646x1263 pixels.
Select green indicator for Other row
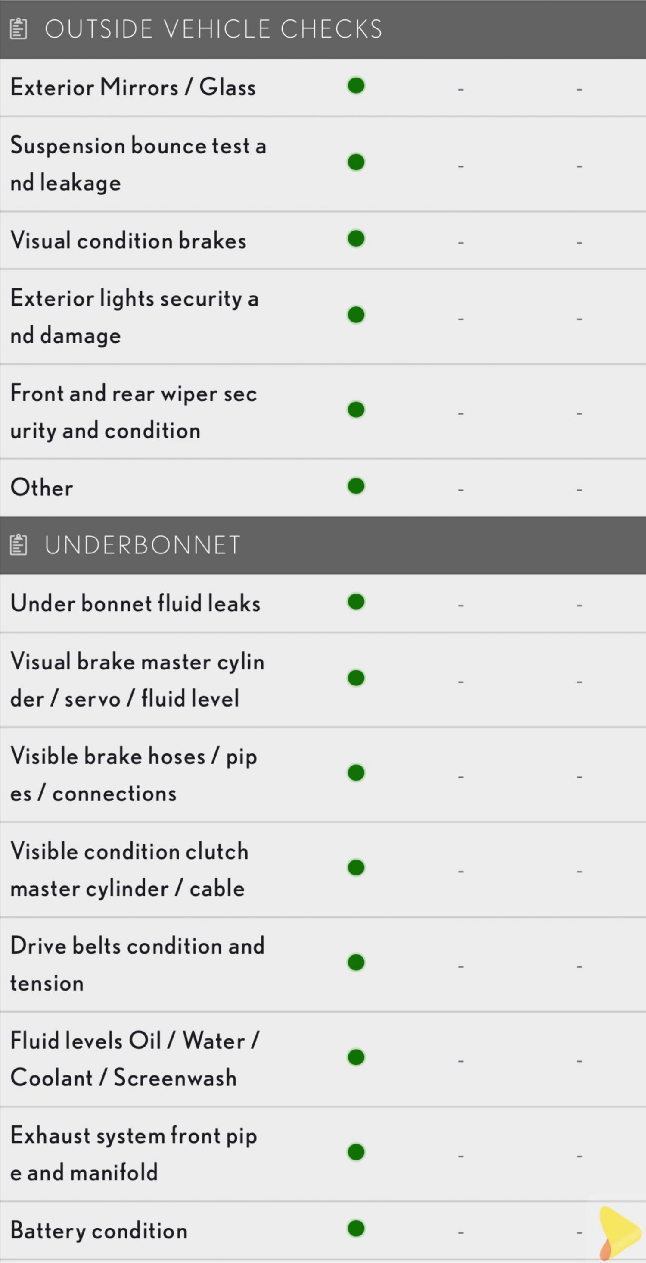pyautogui.click(x=356, y=486)
